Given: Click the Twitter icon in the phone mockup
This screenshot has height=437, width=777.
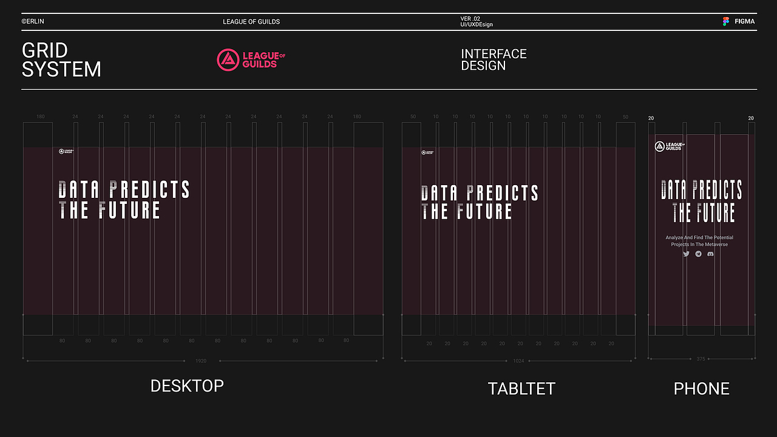Looking at the screenshot, I should click(x=686, y=254).
